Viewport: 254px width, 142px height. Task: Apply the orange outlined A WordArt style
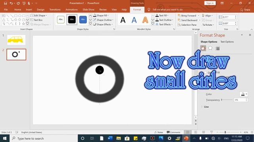145,20
